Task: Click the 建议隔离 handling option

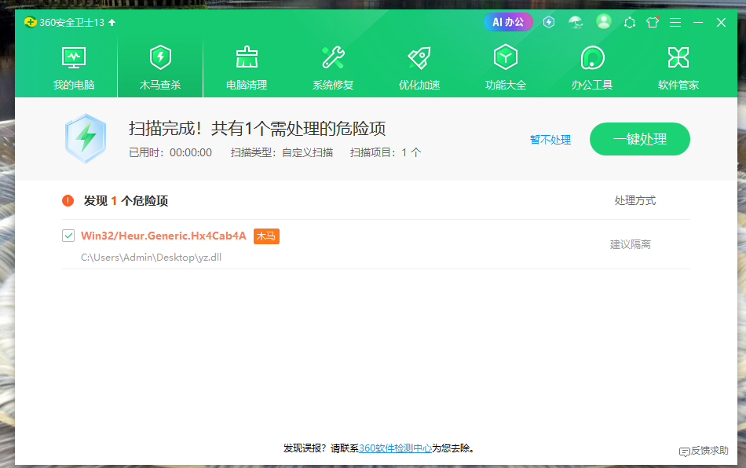Action: [631, 244]
